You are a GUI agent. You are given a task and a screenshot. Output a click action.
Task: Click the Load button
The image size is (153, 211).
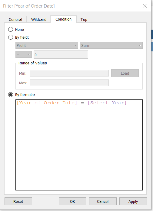coord(125,73)
